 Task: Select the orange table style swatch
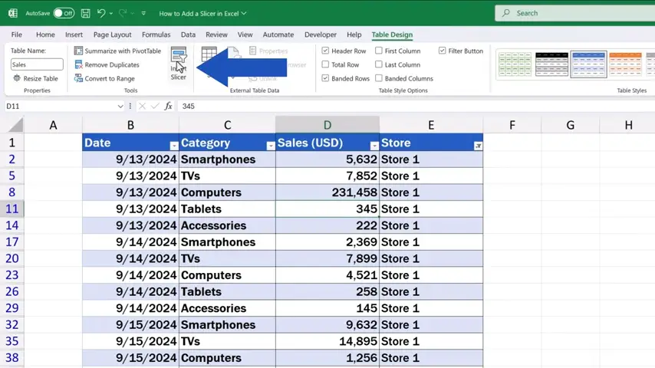[625, 64]
